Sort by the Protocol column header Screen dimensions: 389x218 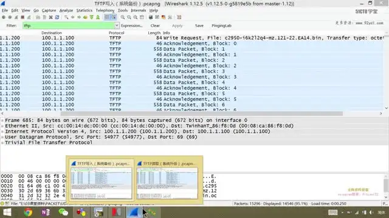click(x=116, y=33)
